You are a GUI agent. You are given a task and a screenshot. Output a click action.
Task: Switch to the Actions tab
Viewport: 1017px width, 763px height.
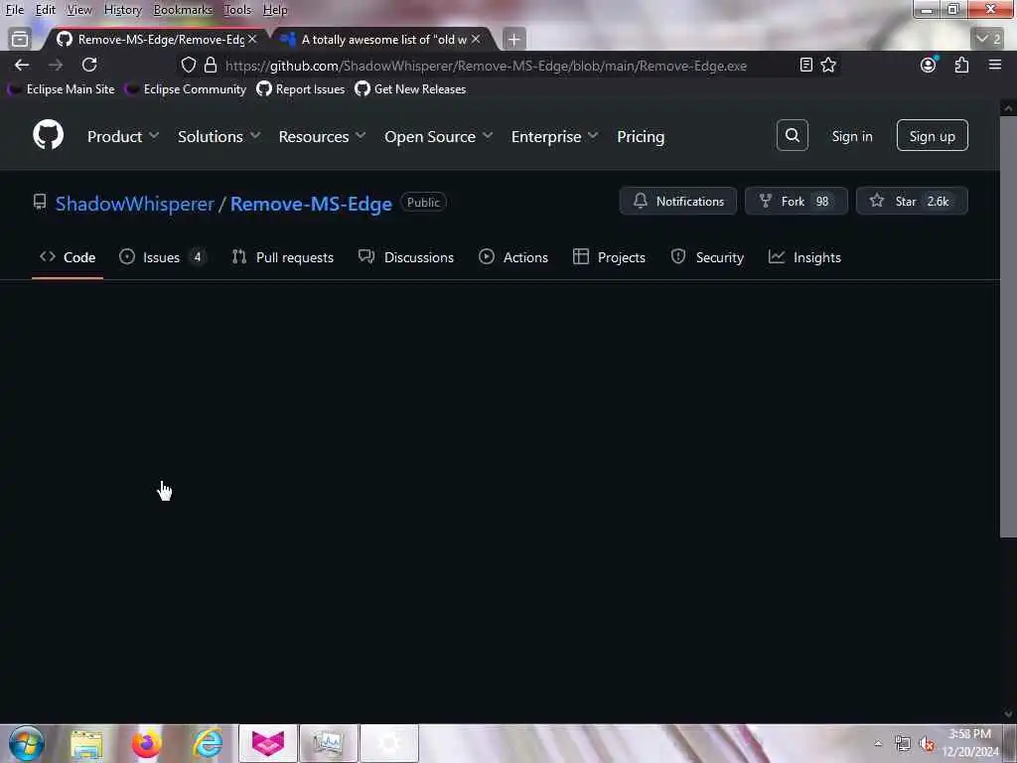click(513, 257)
